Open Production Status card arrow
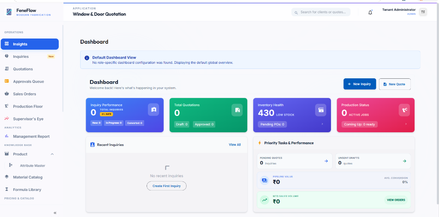Image resolution: width=439 pixels, height=217 pixels. click(406, 124)
